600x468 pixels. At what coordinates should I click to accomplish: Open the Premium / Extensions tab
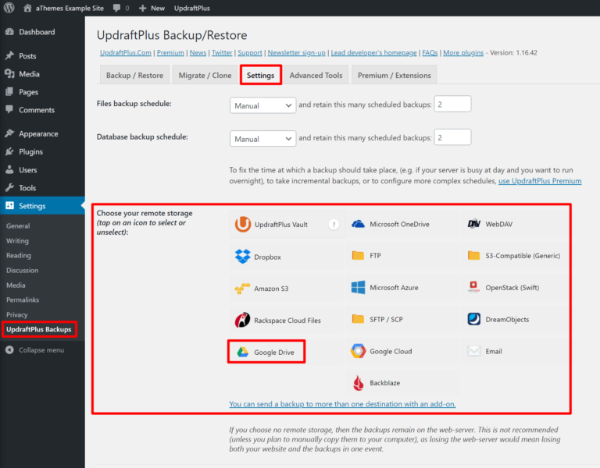tap(394, 75)
